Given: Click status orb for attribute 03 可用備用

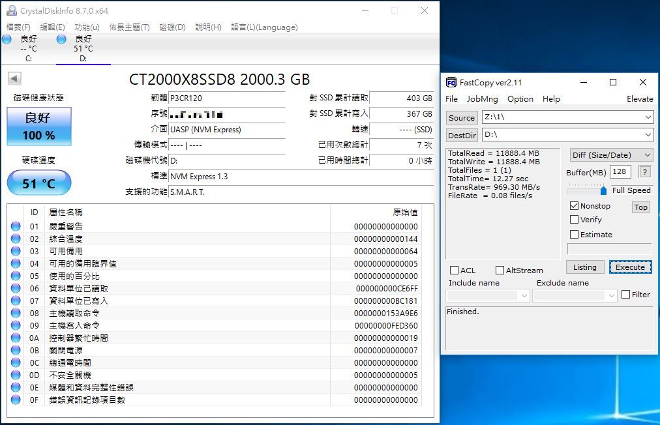Looking at the screenshot, I should point(16,251).
